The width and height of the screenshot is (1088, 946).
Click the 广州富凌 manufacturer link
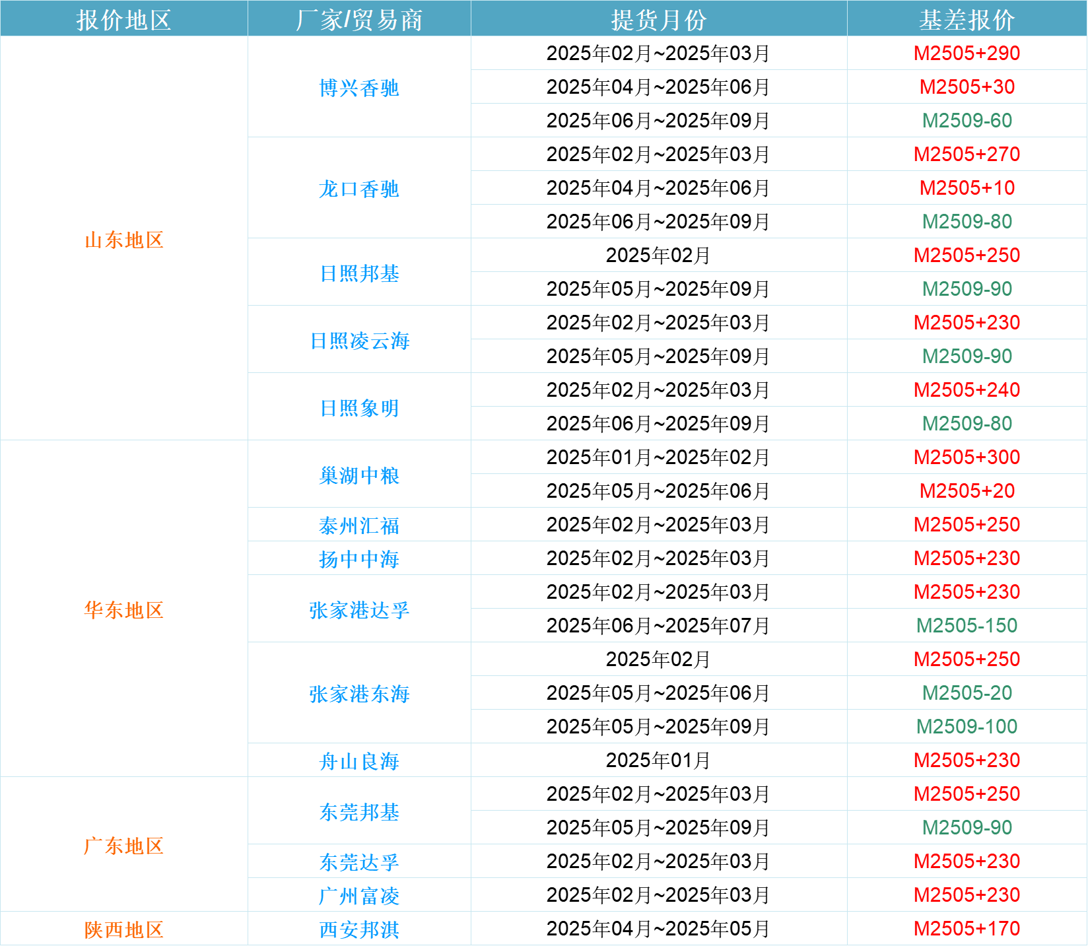(x=359, y=896)
